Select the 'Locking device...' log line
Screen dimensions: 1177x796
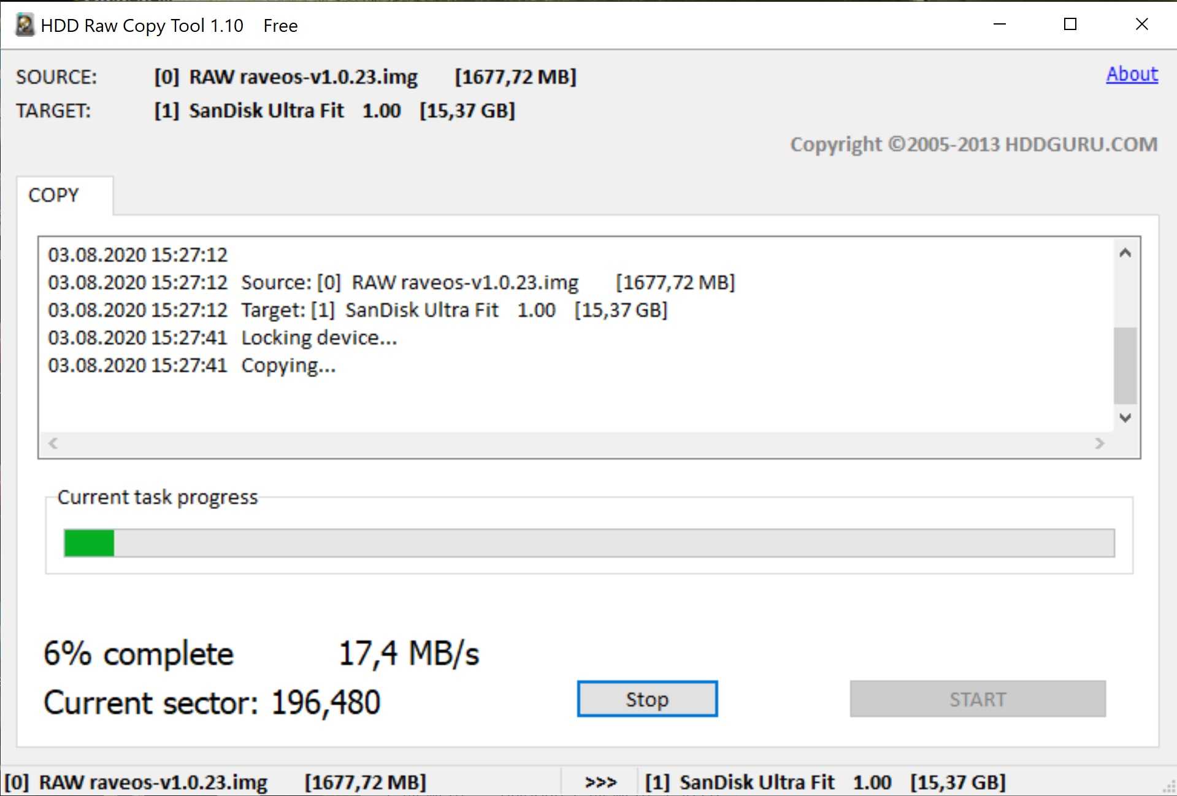coord(319,338)
